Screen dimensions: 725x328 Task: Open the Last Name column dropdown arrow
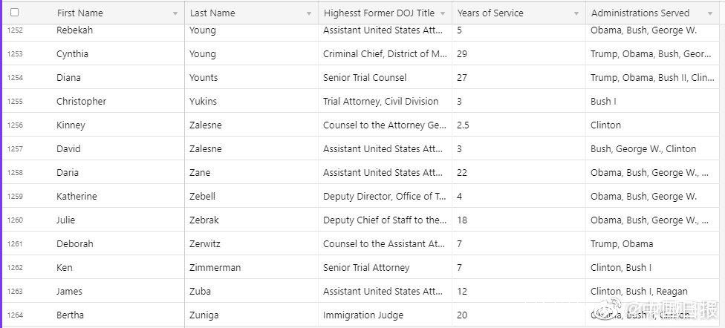[309, 13]
